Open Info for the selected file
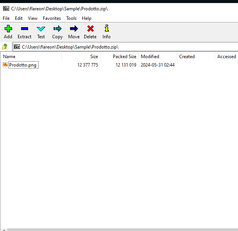 tap(106, 29)
